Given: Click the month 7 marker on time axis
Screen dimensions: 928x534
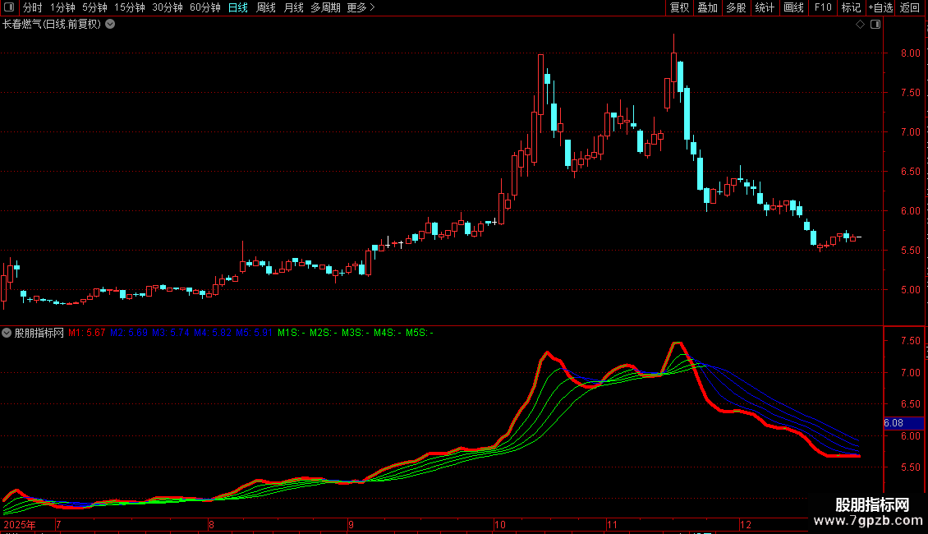Looking at the screenshot, I should pyautogui.click(x=58, y=524).
